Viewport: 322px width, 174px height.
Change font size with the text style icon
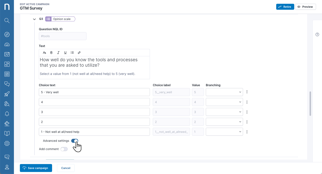pos(45,52)
